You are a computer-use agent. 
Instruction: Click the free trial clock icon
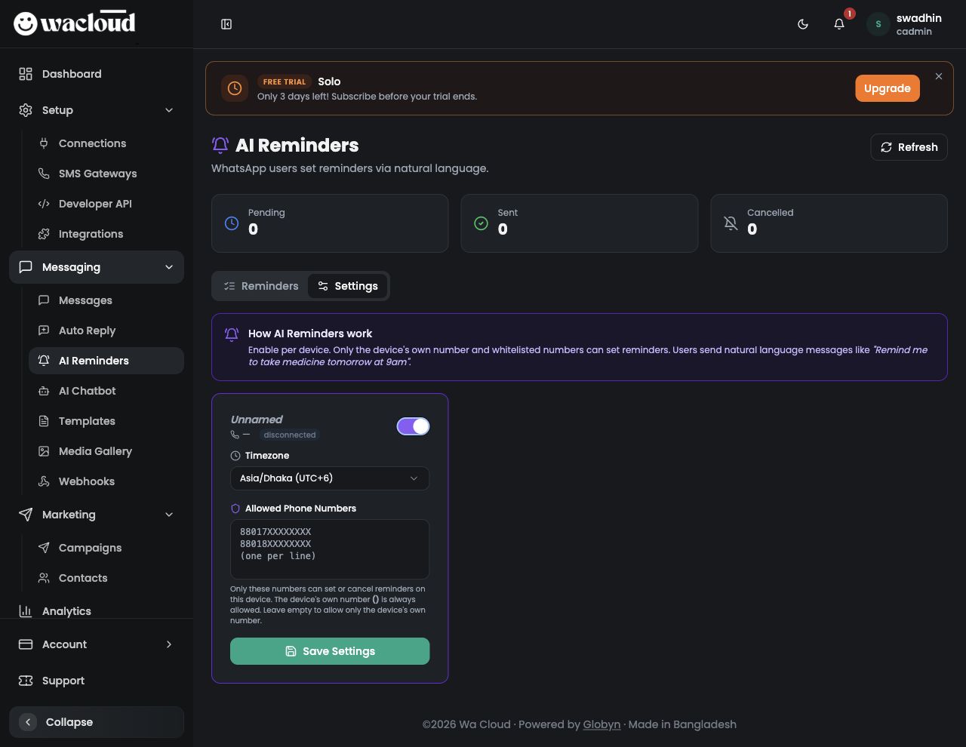(x=235, y=88)
